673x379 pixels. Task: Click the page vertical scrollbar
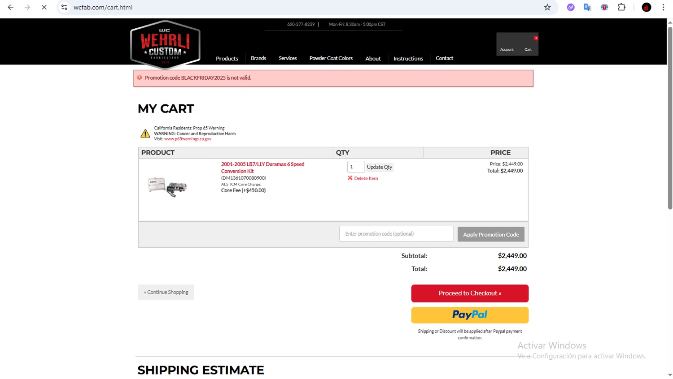coord(670,118)
